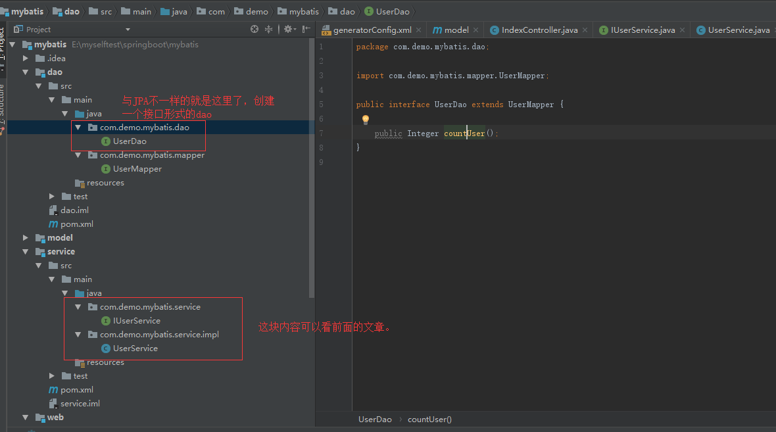The height and width of the screenshot is (432, 776).
Task: Click UserDao in the editor bottom breadcrumb
Action: [x=375, y=420]
